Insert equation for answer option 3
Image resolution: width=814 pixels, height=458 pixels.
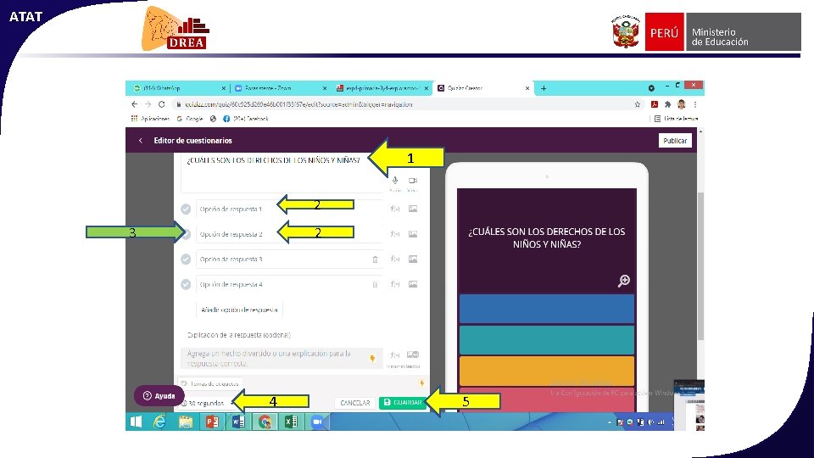point(395,260)
